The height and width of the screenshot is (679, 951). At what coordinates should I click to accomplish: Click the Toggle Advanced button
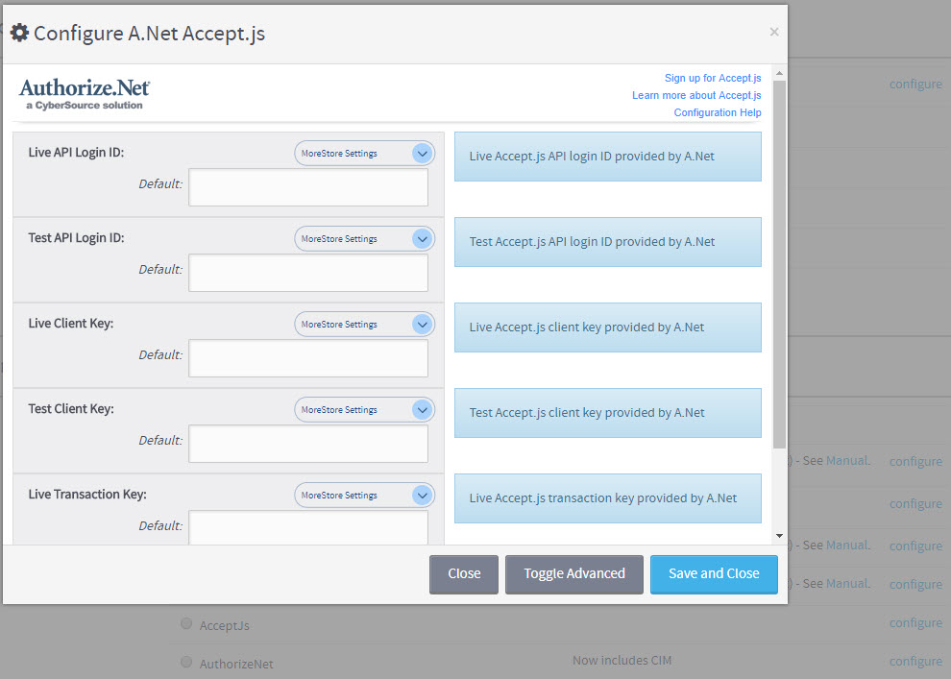pos(573,574)
